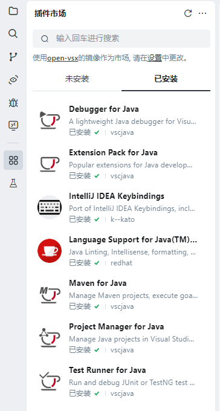Open the Debugger for Java title
The image size is (220, 411).
[104, 109]
